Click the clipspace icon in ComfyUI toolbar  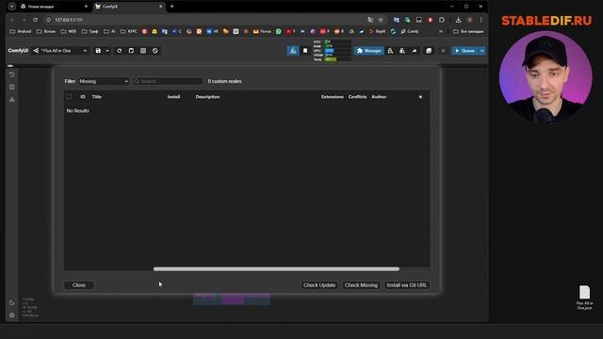[x=131, y=51]
